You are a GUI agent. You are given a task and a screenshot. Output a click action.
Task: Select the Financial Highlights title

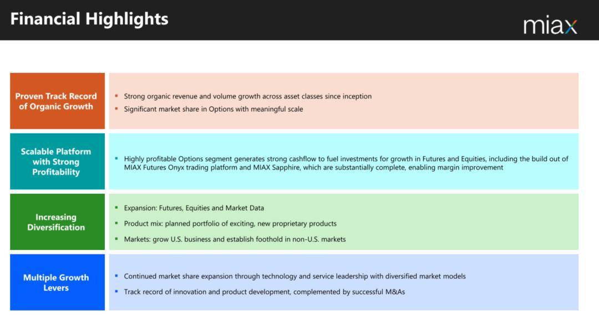[89, 19]
